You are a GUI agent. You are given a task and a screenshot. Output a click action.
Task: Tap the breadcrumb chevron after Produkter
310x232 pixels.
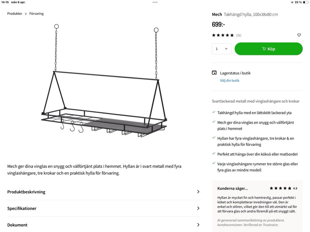click(26, 14)
